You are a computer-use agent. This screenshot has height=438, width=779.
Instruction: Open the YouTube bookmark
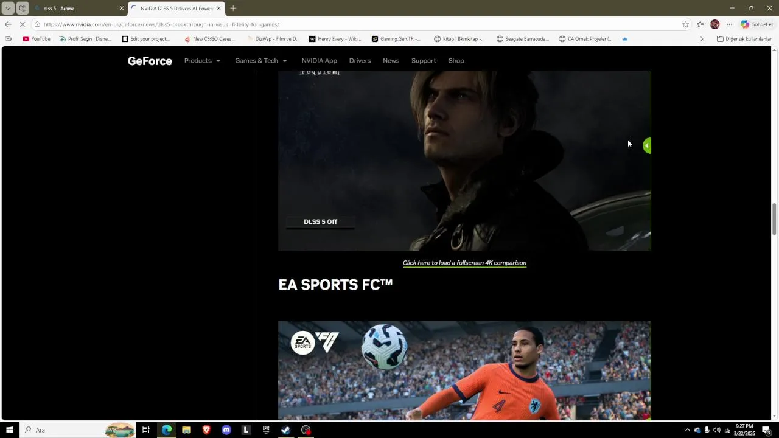37,39
